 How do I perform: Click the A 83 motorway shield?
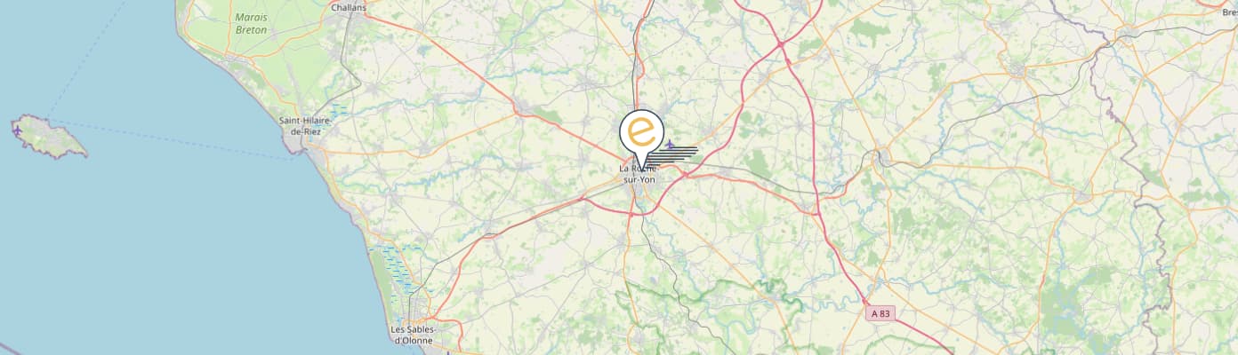point(880,312)
